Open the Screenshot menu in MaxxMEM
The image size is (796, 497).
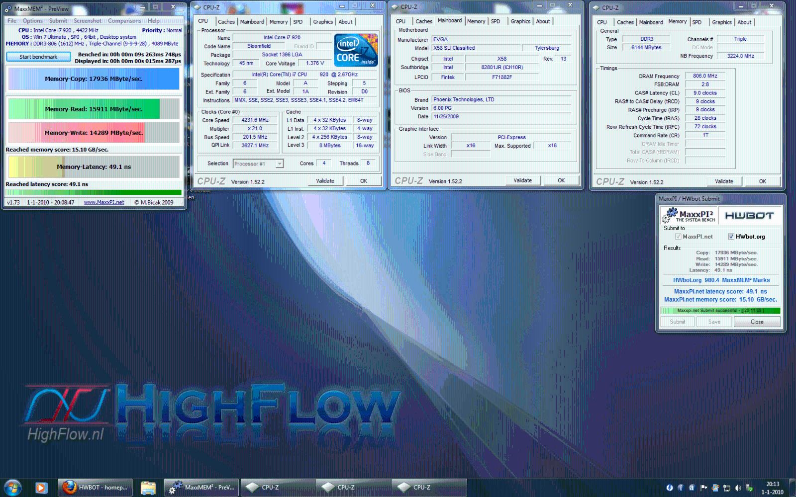[x=88, y=21]
